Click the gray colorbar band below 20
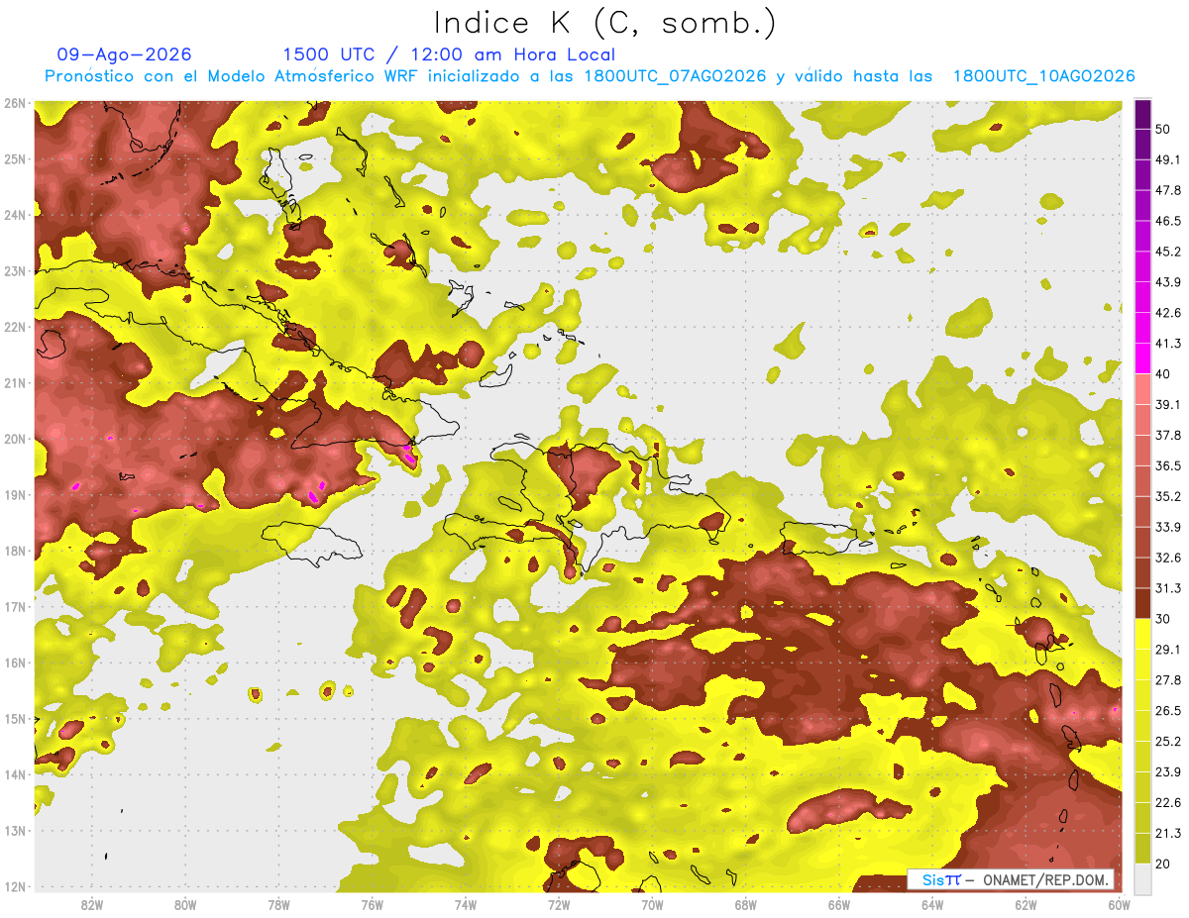 (x=1142, y=877)
